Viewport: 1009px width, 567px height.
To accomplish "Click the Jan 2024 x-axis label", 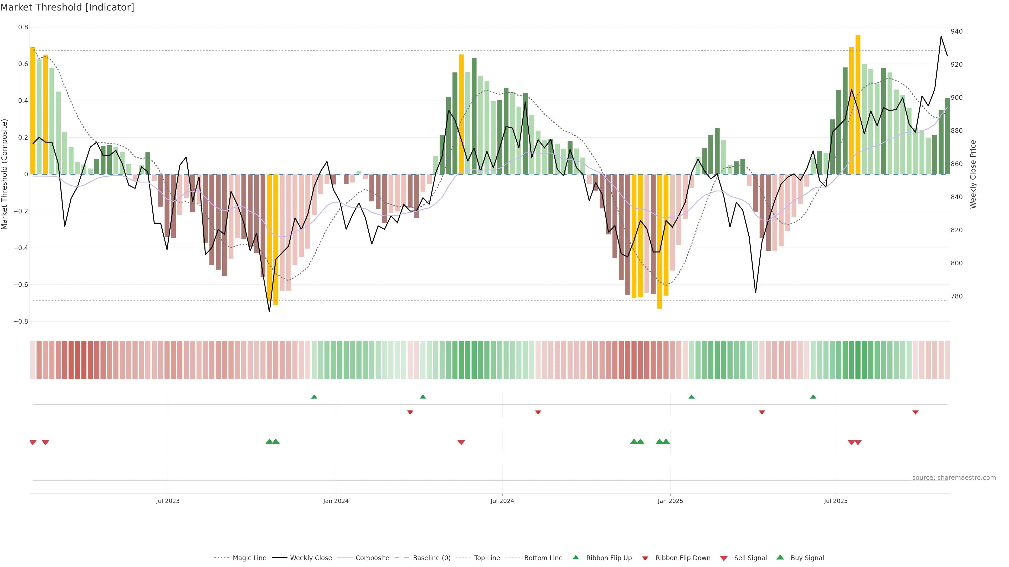I will coord(336,501).
